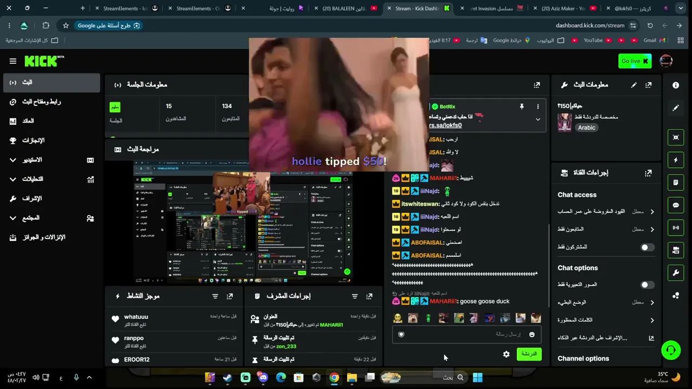Open the AI chat moderation external link icon
Viewport: 692px width, 389px height.
651,338
